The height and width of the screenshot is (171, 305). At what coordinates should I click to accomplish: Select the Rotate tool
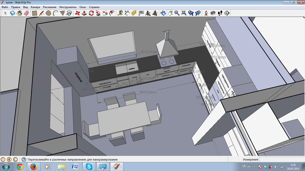pos(91,13)
